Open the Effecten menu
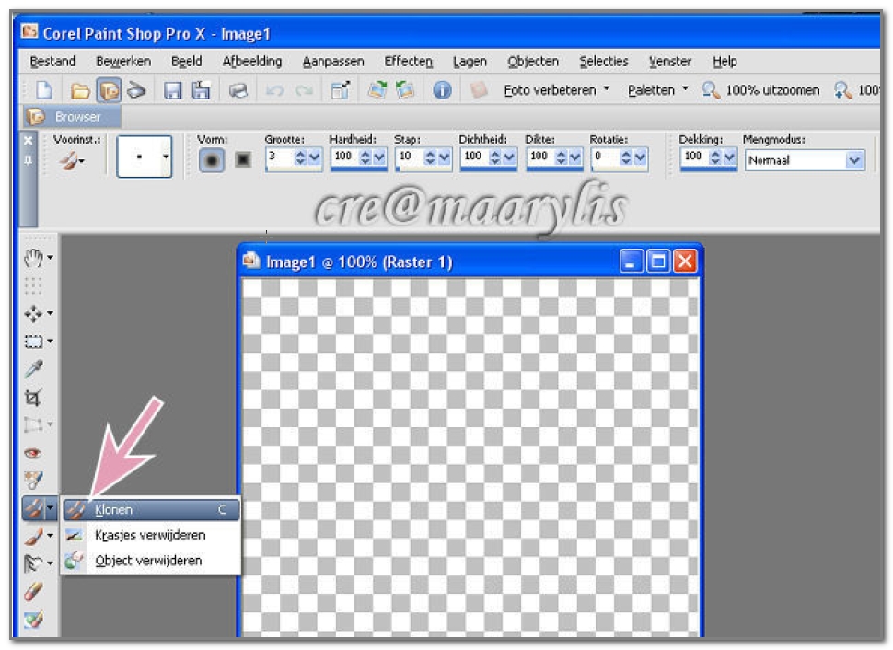The image size is (893, 650). click(x=409, y=62)
